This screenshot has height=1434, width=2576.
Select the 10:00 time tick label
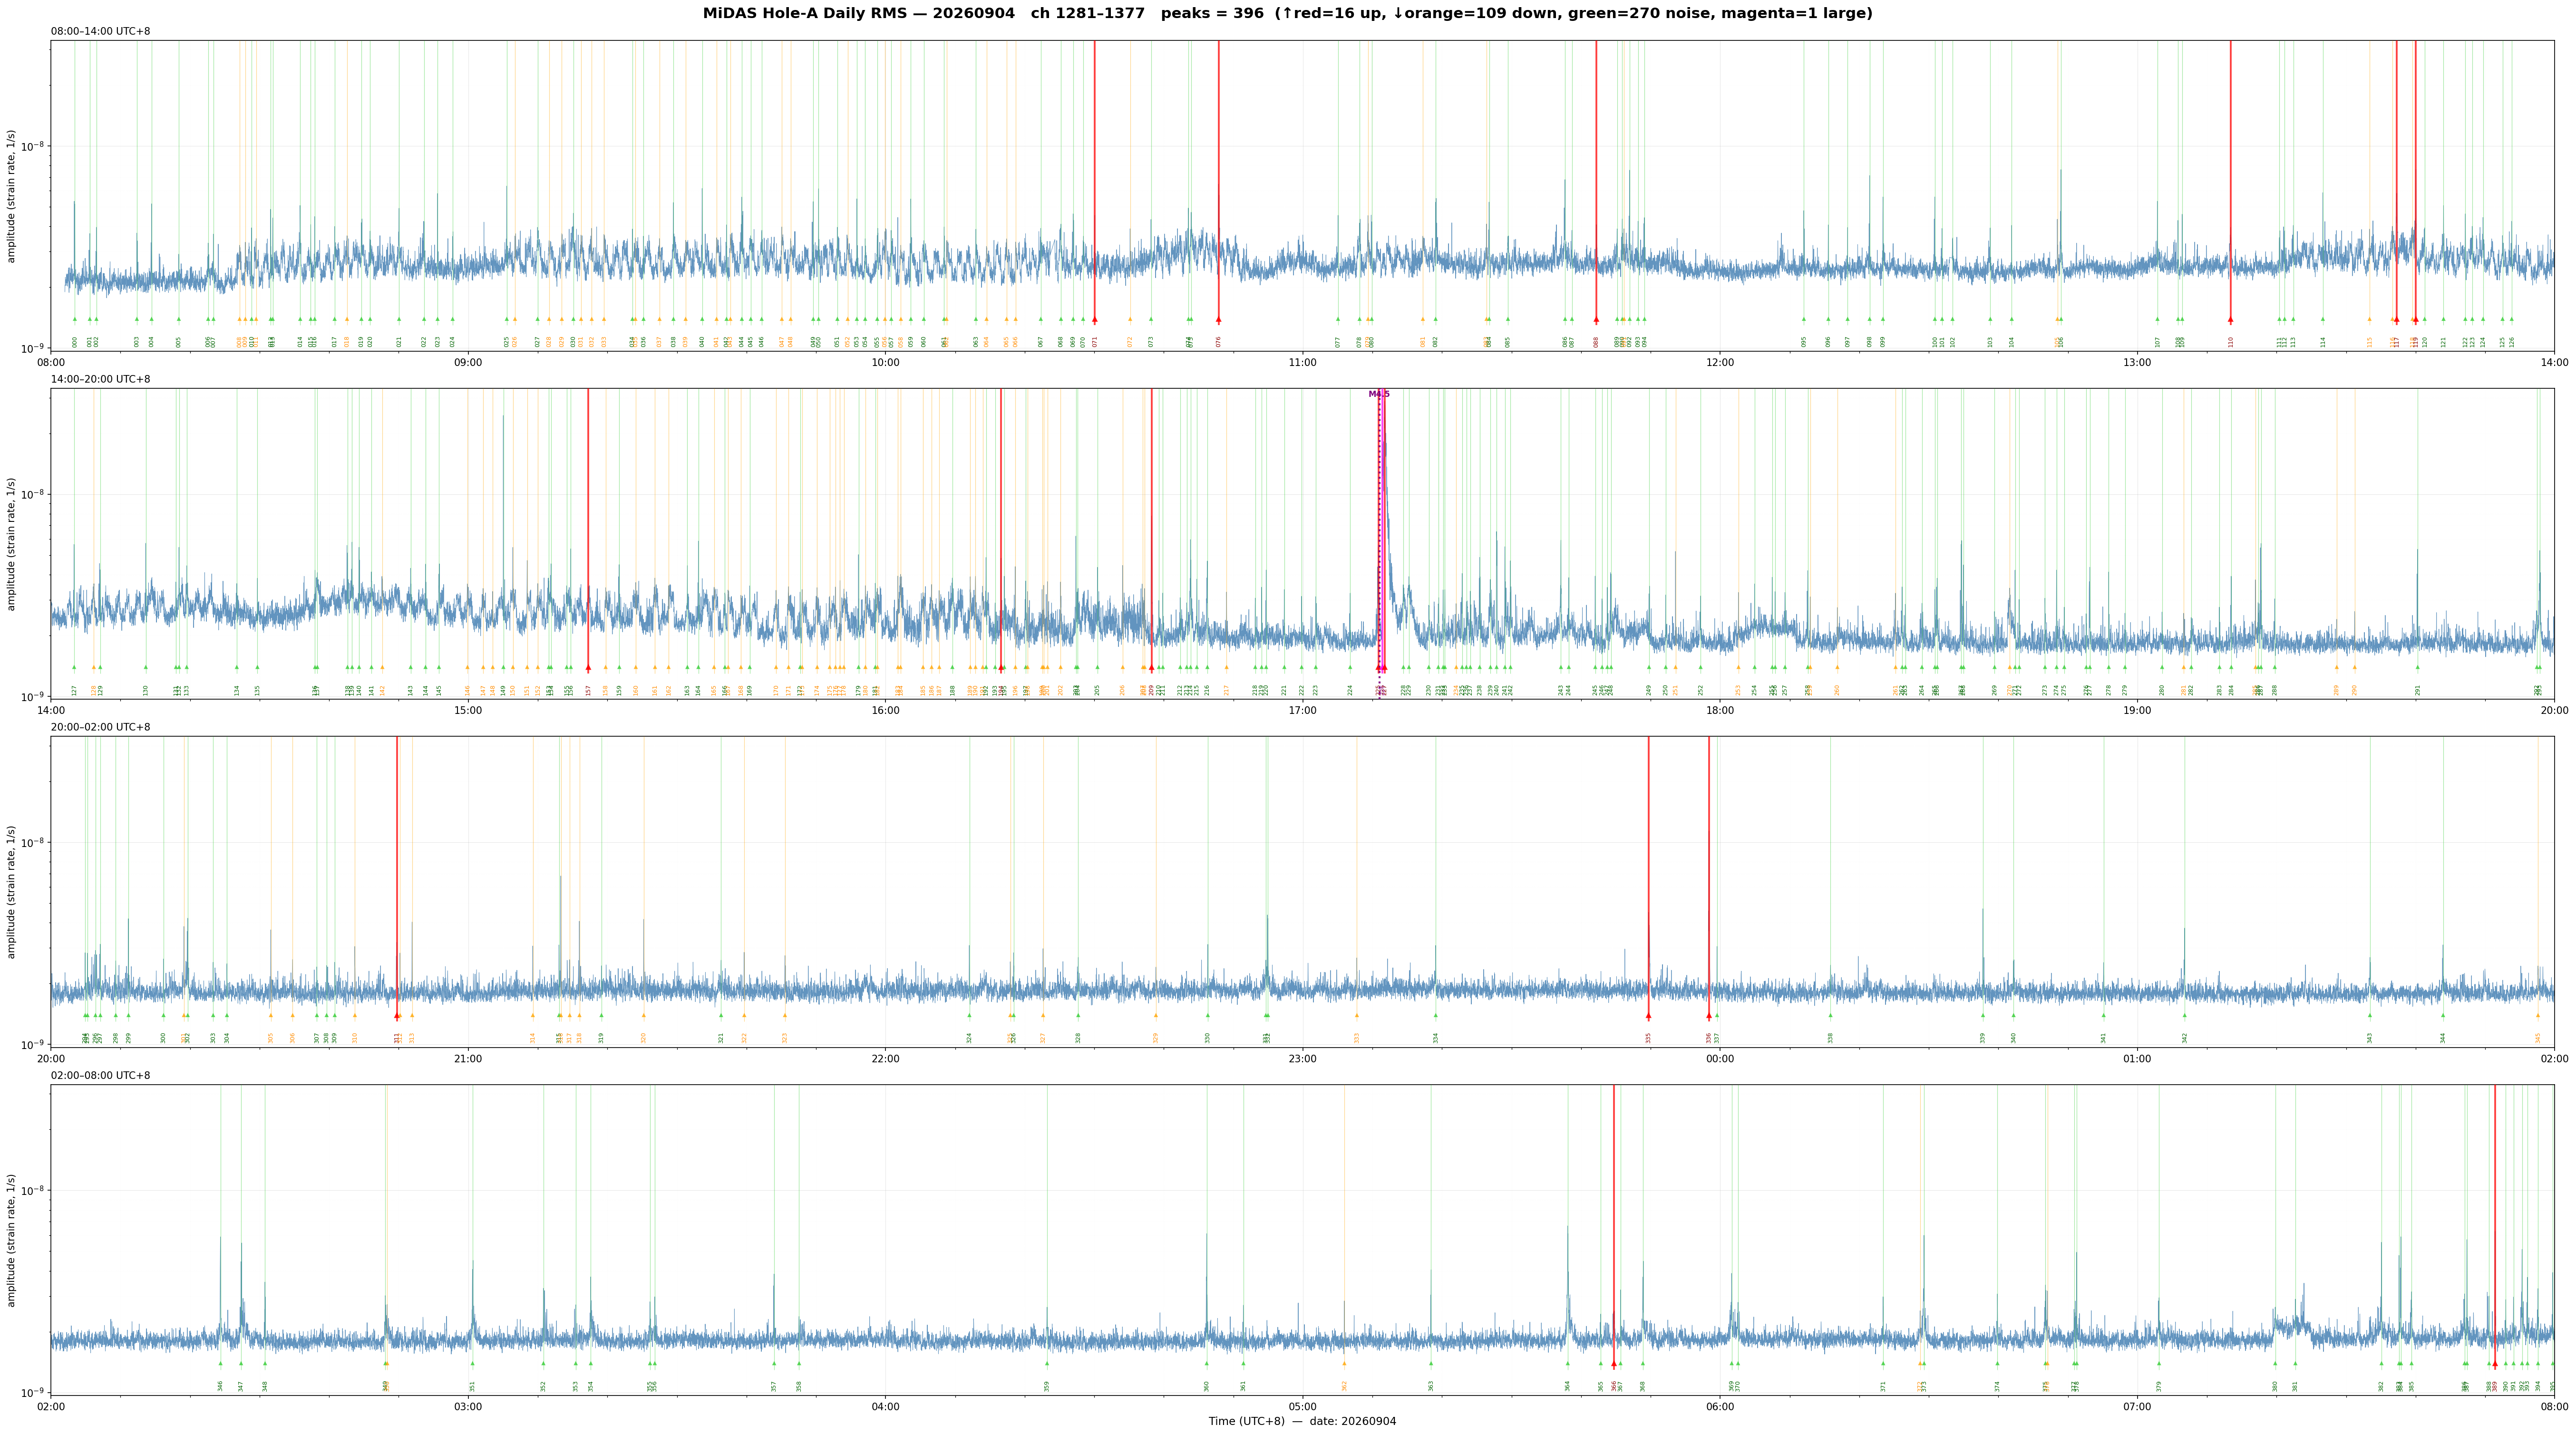click(x=885, y=363)
